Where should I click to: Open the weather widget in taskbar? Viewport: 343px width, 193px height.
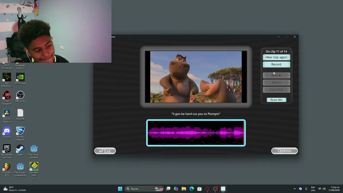15,189
